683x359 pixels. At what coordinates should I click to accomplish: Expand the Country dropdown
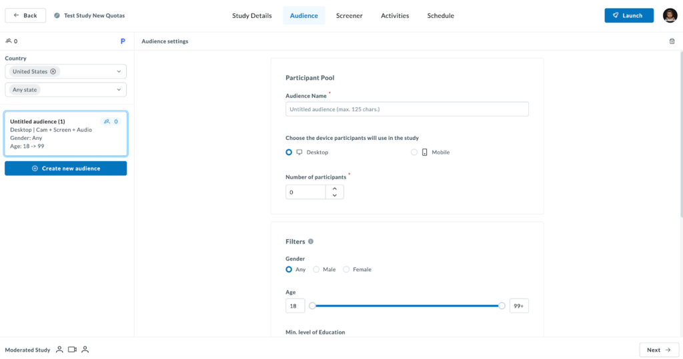click(x=119, y=71)
